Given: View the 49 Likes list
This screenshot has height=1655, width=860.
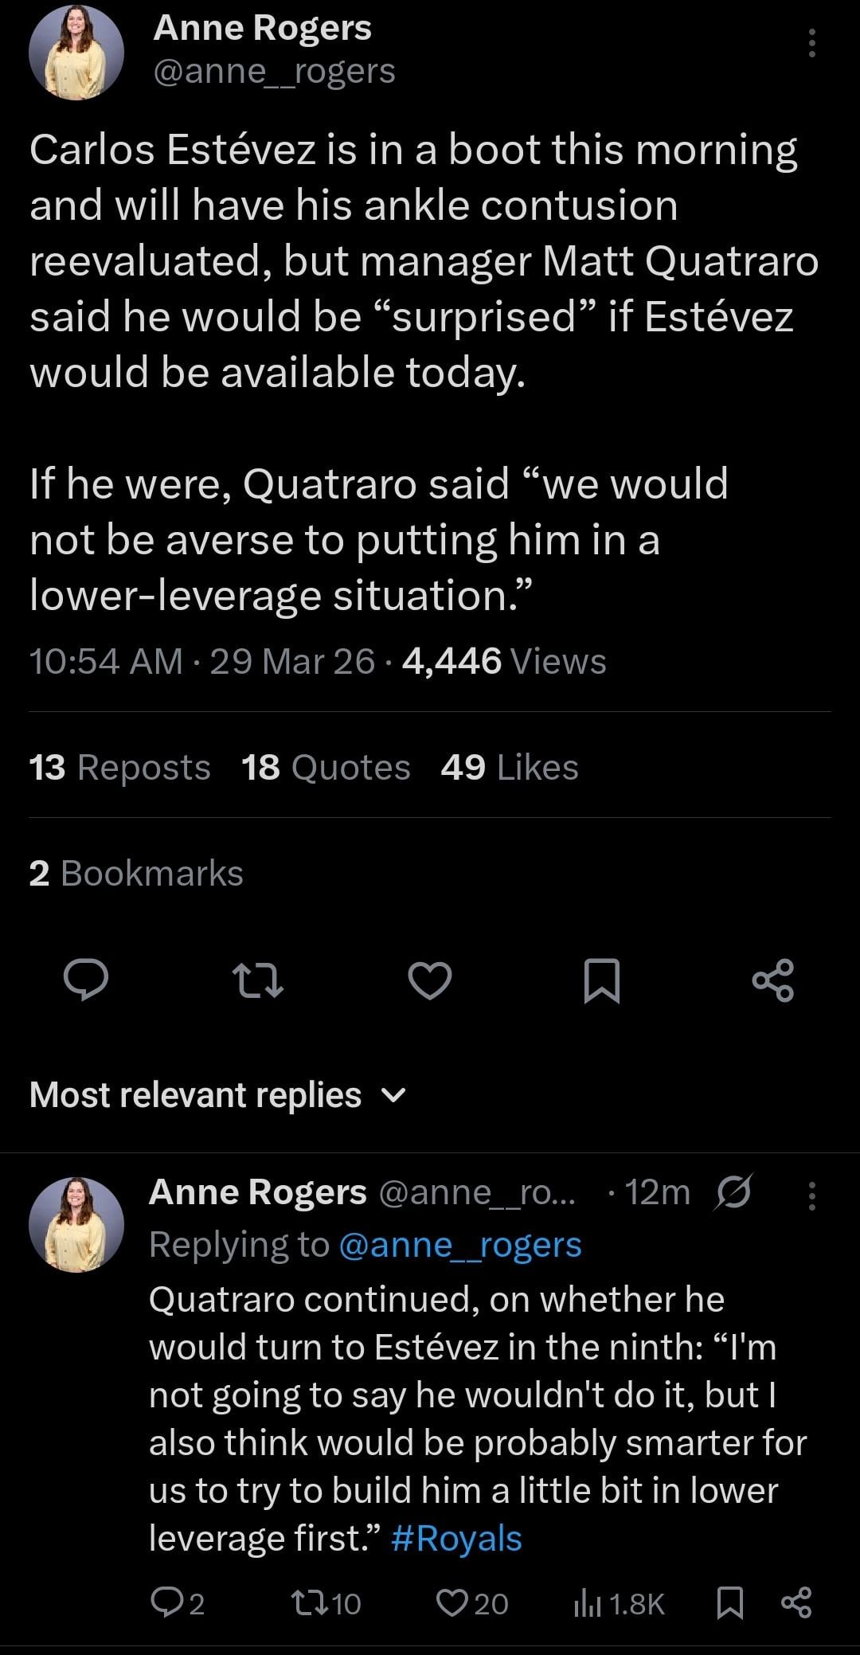Looking at the screenshot, I should [510, 767].
